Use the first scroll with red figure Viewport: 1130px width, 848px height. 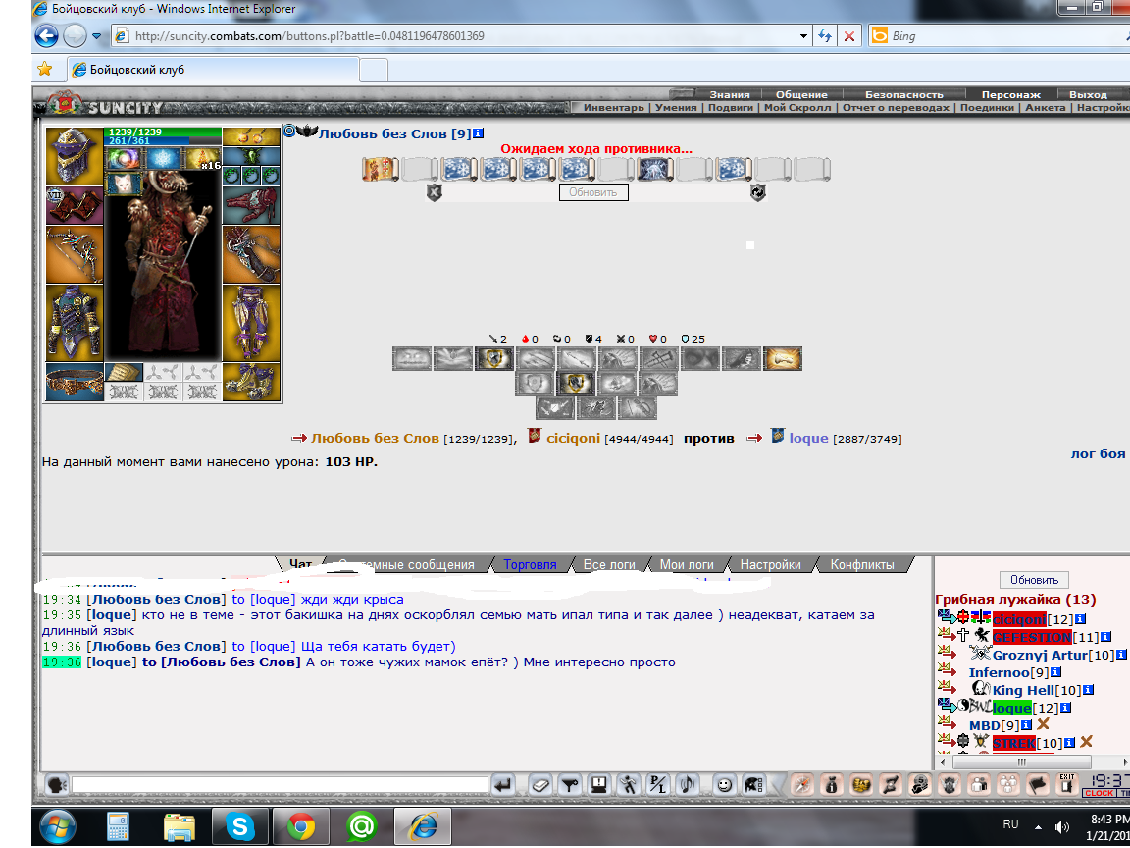click(x=380, y=170)
